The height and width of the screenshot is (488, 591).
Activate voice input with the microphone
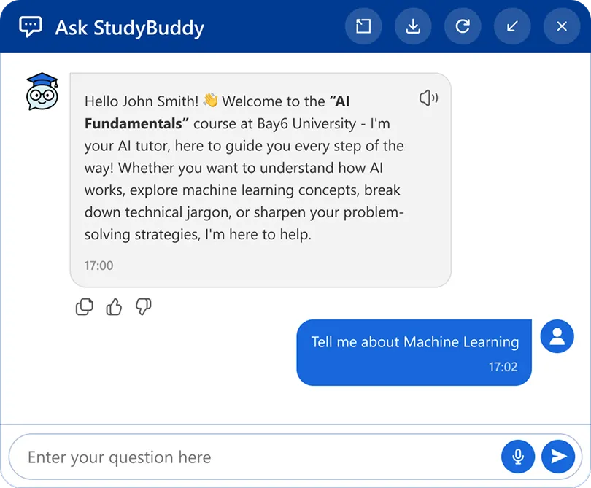(518, 457)
